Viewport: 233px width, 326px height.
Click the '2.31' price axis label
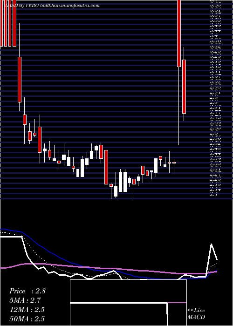point(215,169)
